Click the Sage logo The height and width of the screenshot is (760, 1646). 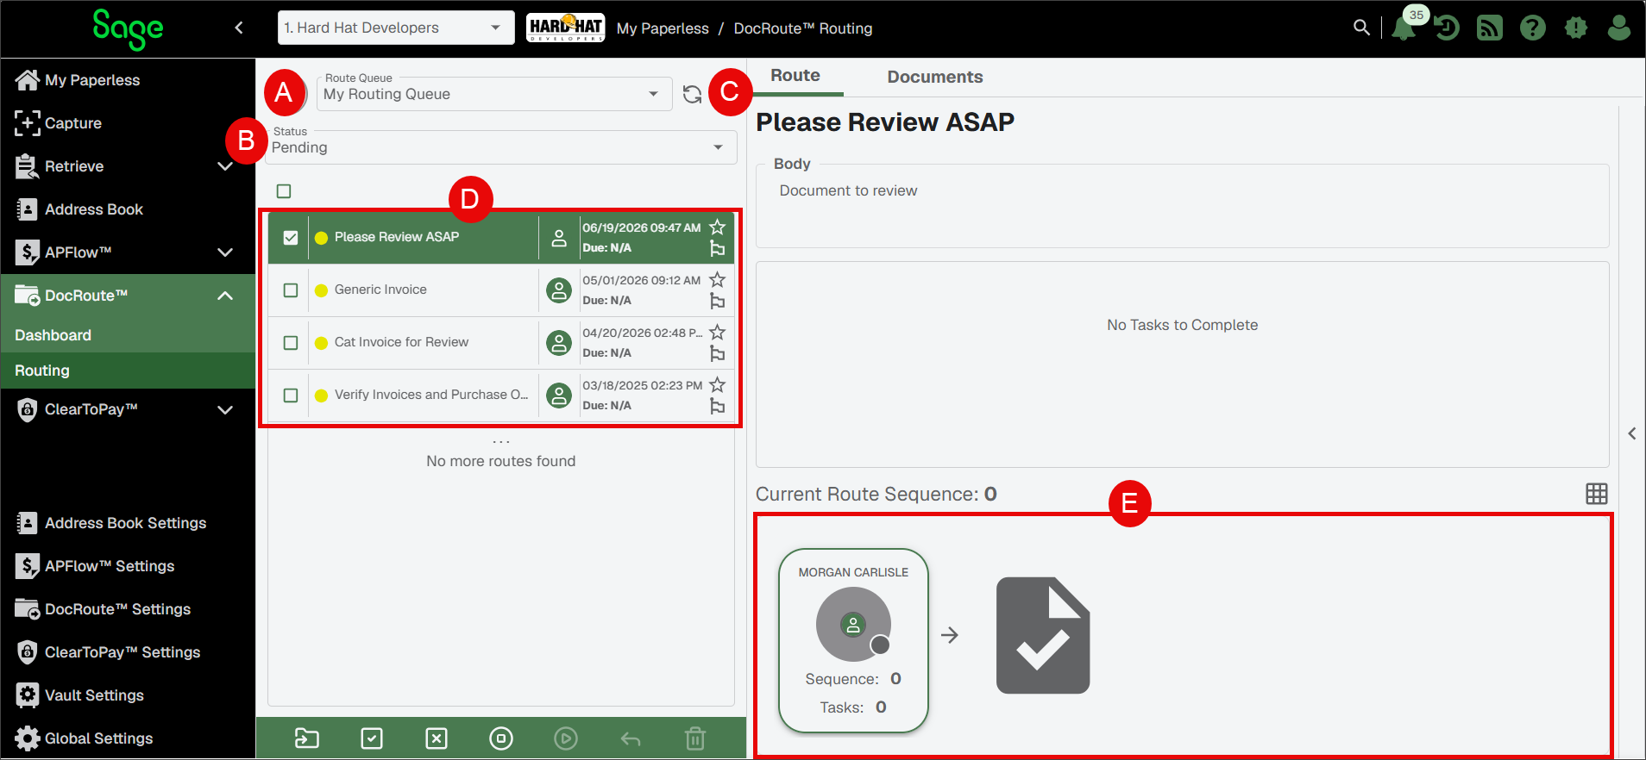(x=128, y=28)
